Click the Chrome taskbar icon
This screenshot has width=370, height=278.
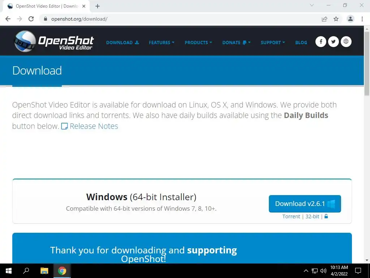62,271
